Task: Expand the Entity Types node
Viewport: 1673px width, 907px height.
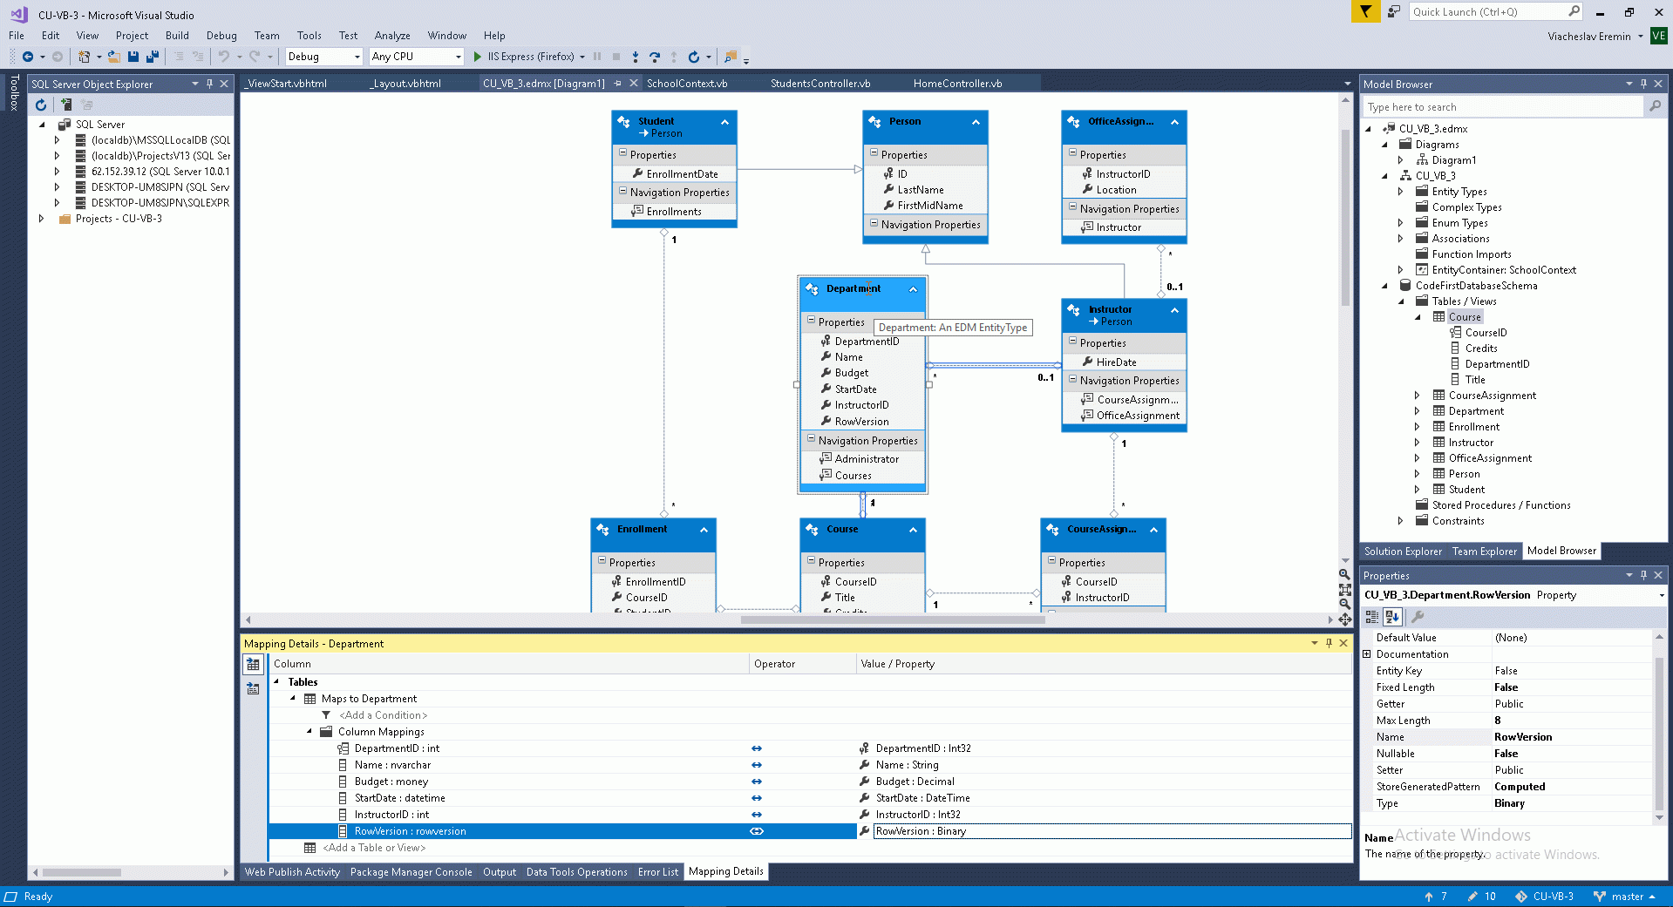Action: pos(1401,192)
